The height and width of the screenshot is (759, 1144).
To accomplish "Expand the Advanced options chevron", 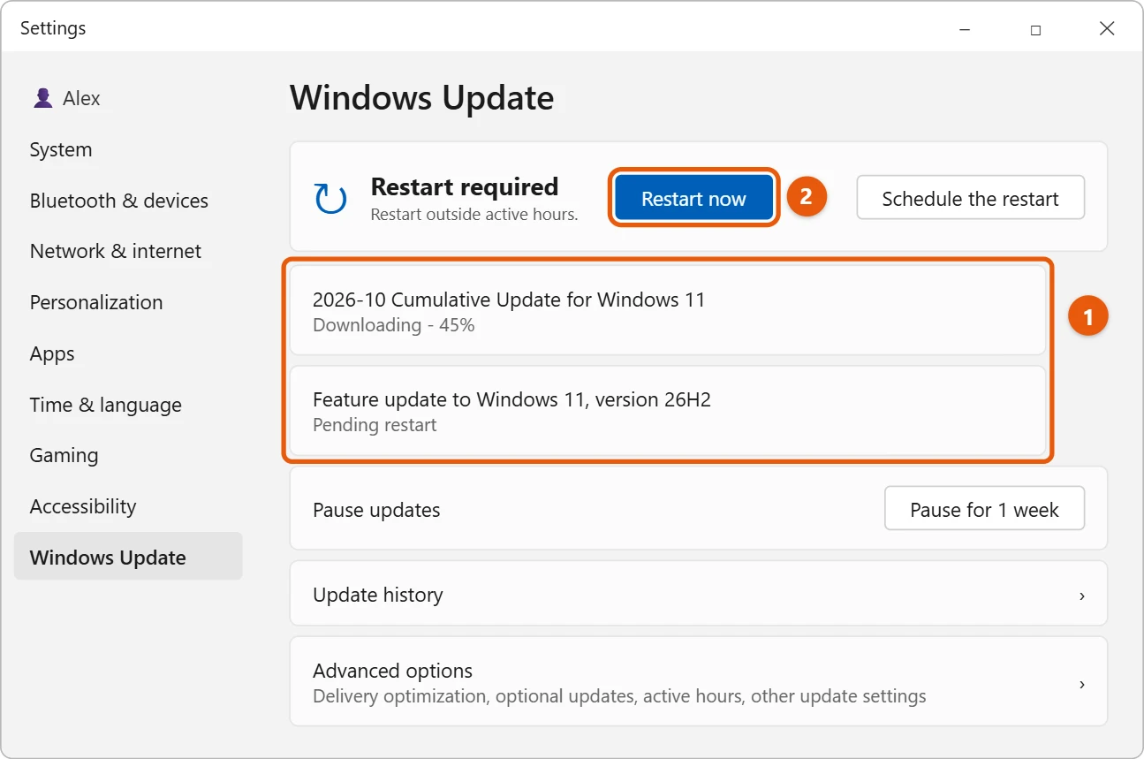I will [1082, 684].
